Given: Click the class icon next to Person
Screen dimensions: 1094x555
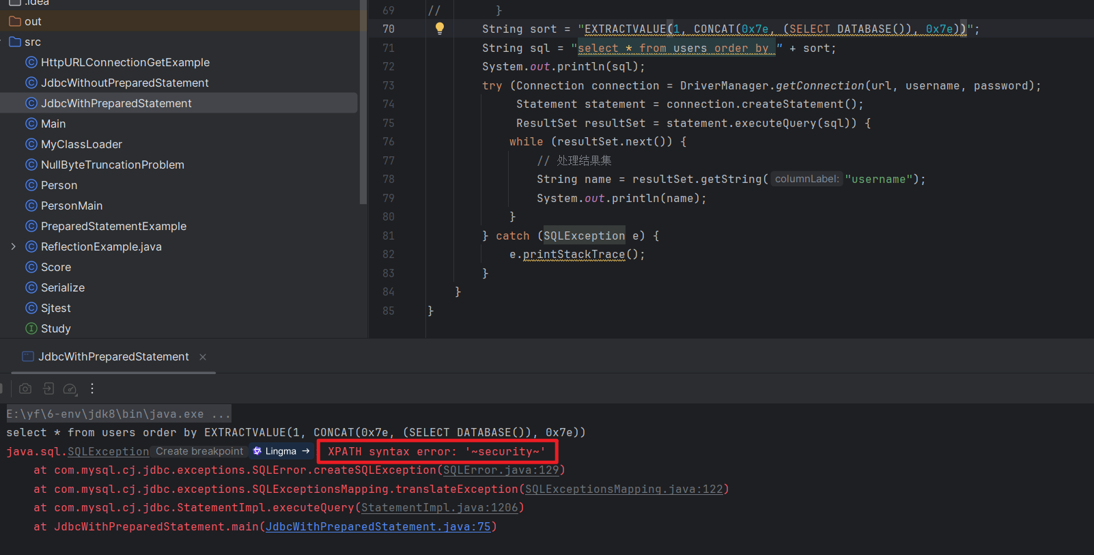Looking at the screenshot, I should coord(31,185).
